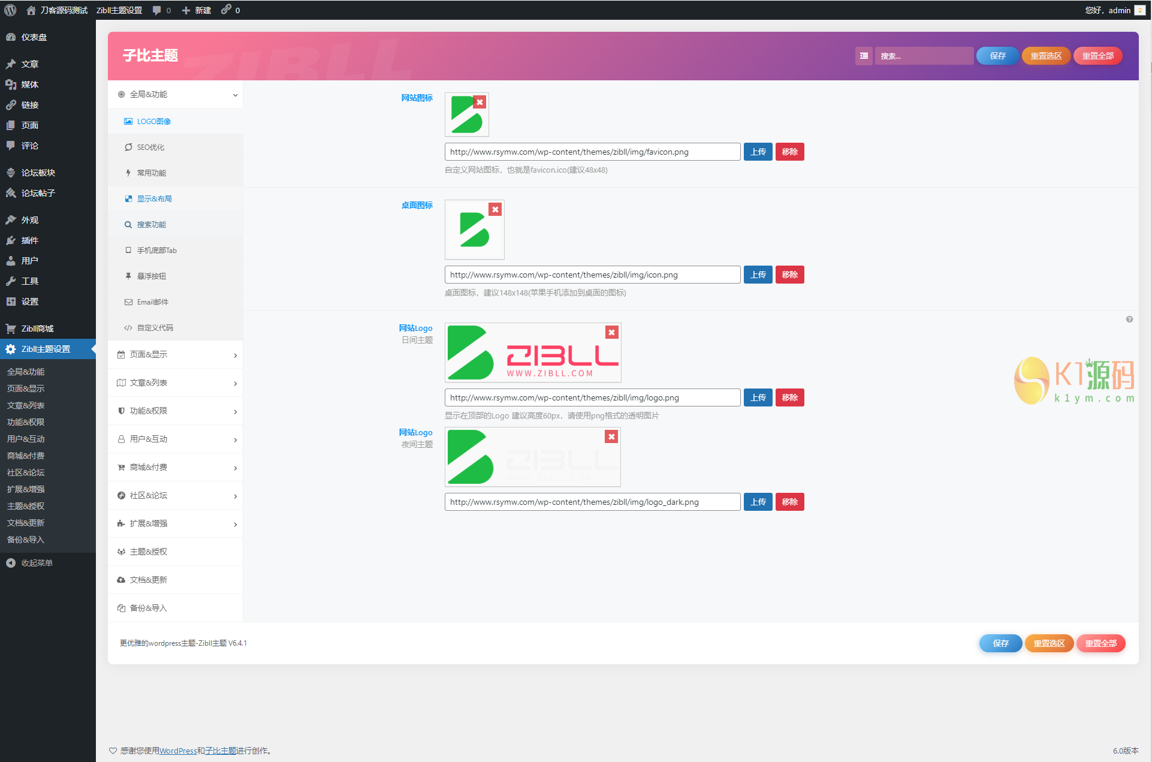Click the X on the daytime logo preview
The image size is (1152, 762).
611,333
